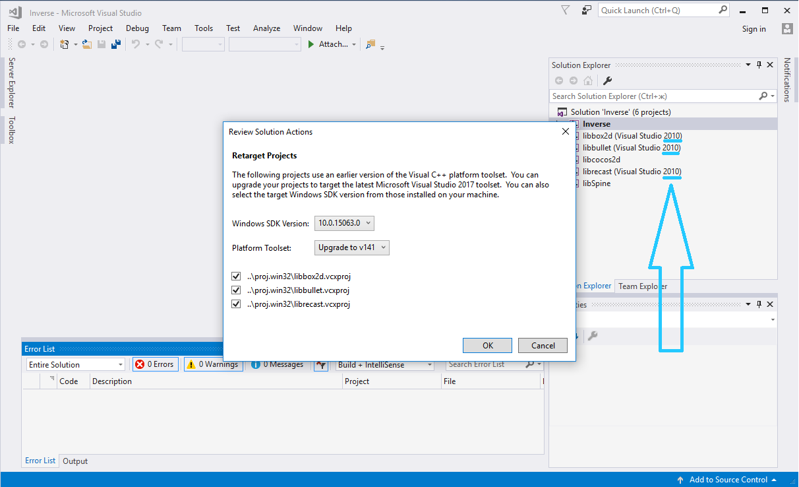799x487 pixels.
Task: Open the Analyze menu
Action: [267, 28]
